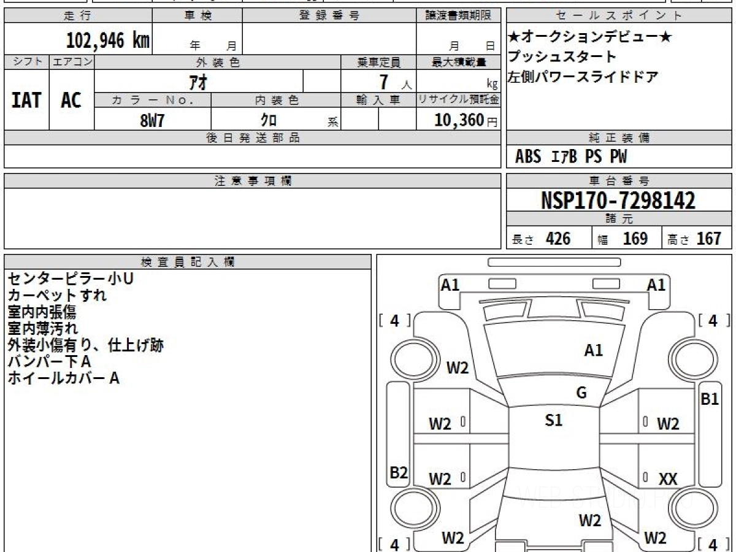Select the chassis number NSP170-7298142
736x552 pixels.
coord(619,201)
